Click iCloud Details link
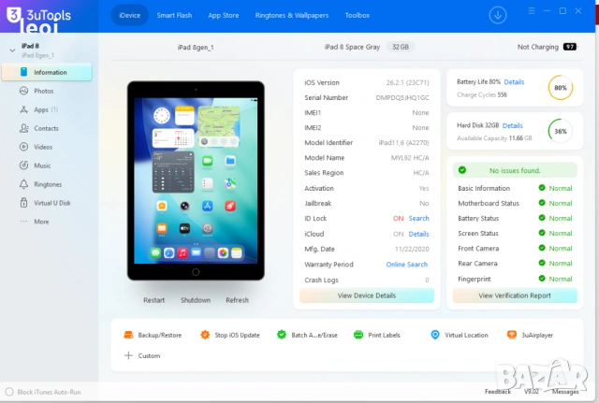 coord(418,234)
